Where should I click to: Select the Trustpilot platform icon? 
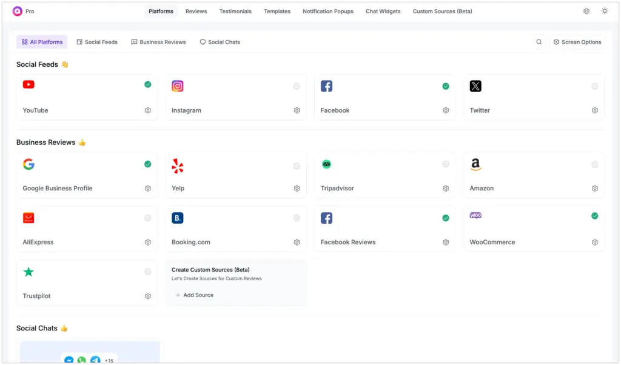[29, 271]
